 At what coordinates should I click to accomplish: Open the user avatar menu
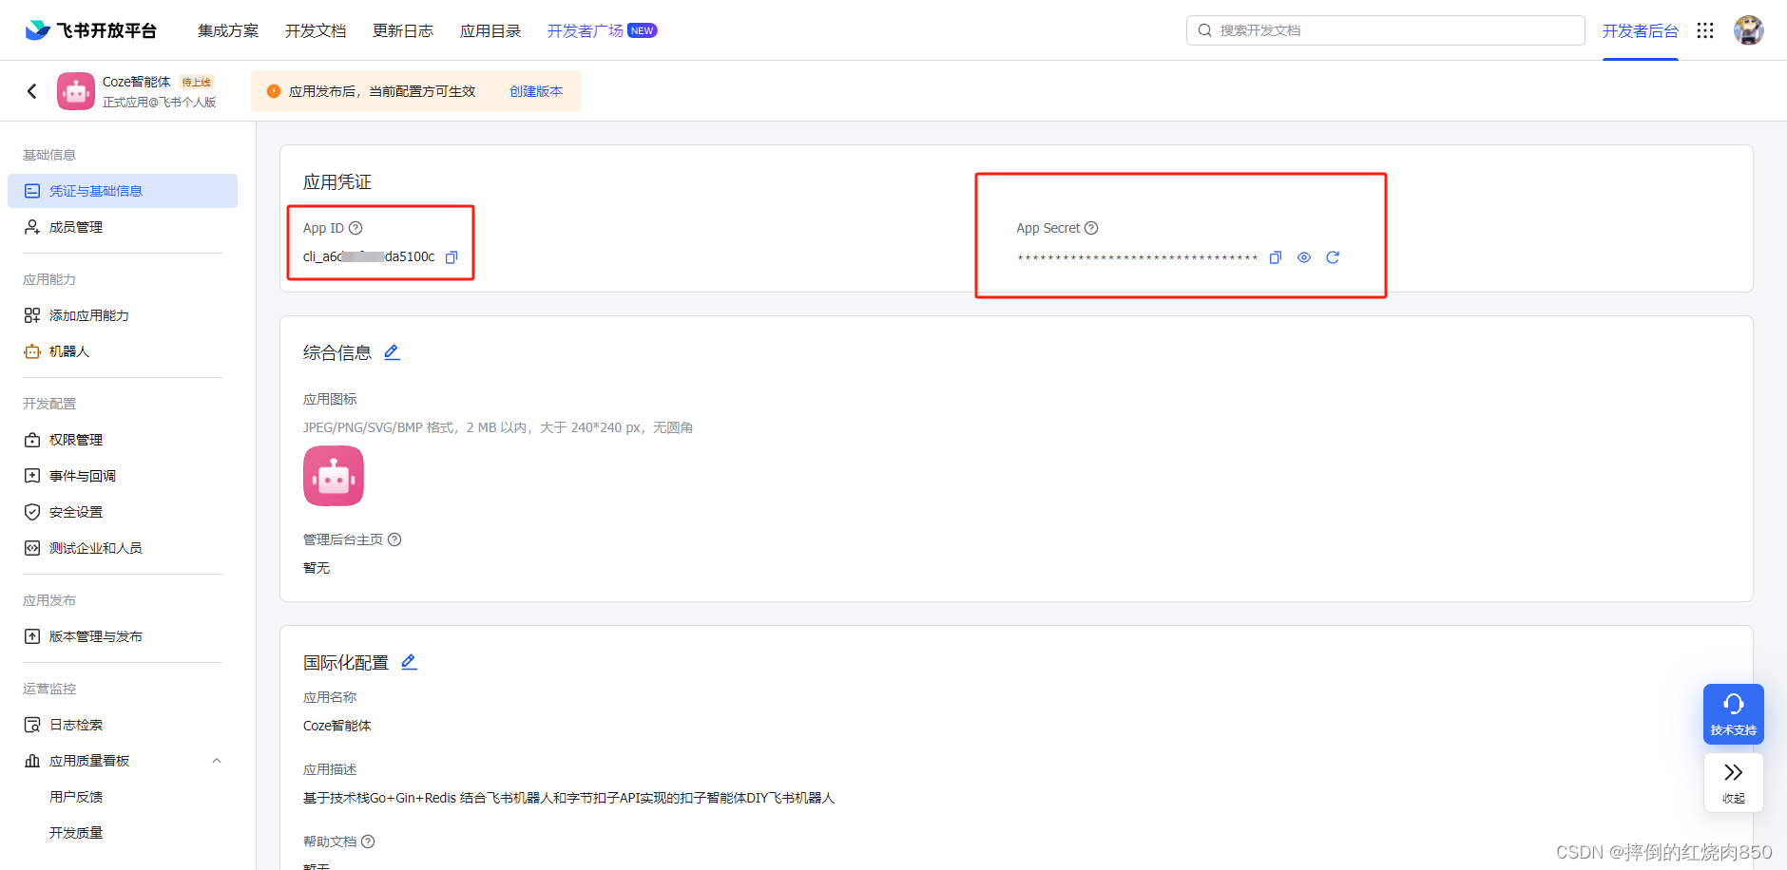click(x=1748, y=30)
